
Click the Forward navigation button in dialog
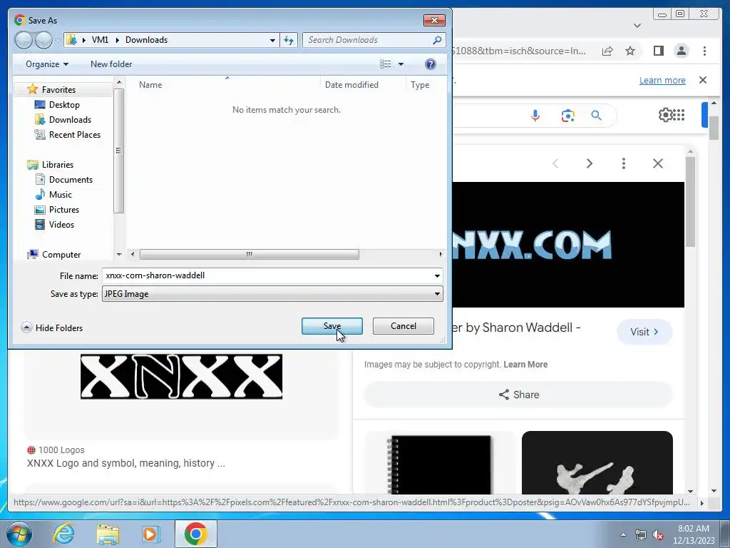[x=43, y=40]
